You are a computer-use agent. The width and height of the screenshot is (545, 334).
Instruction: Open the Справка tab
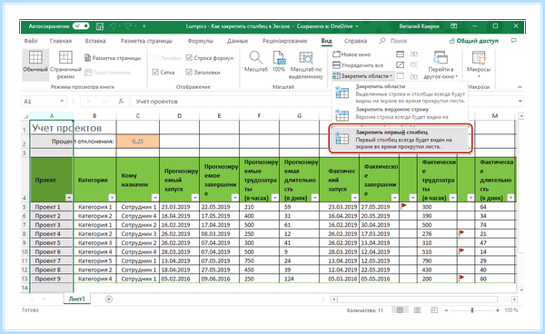[355, 41]
